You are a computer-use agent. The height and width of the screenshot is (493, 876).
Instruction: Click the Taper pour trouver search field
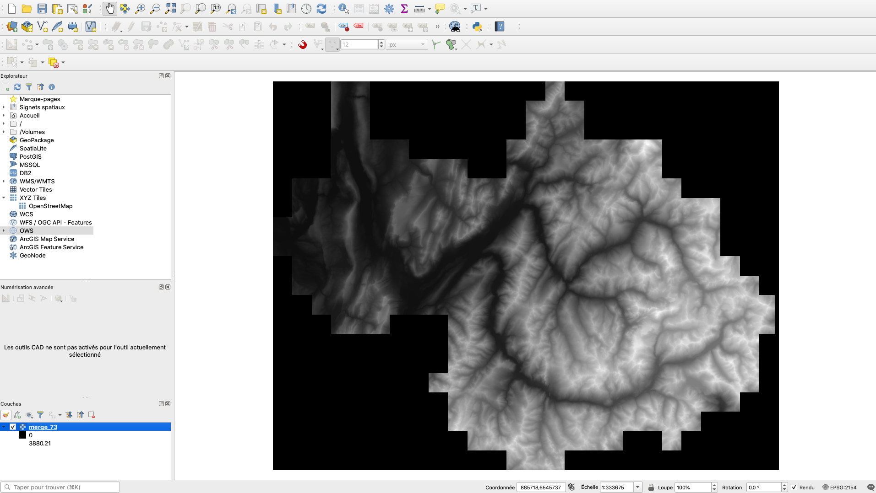64,487
